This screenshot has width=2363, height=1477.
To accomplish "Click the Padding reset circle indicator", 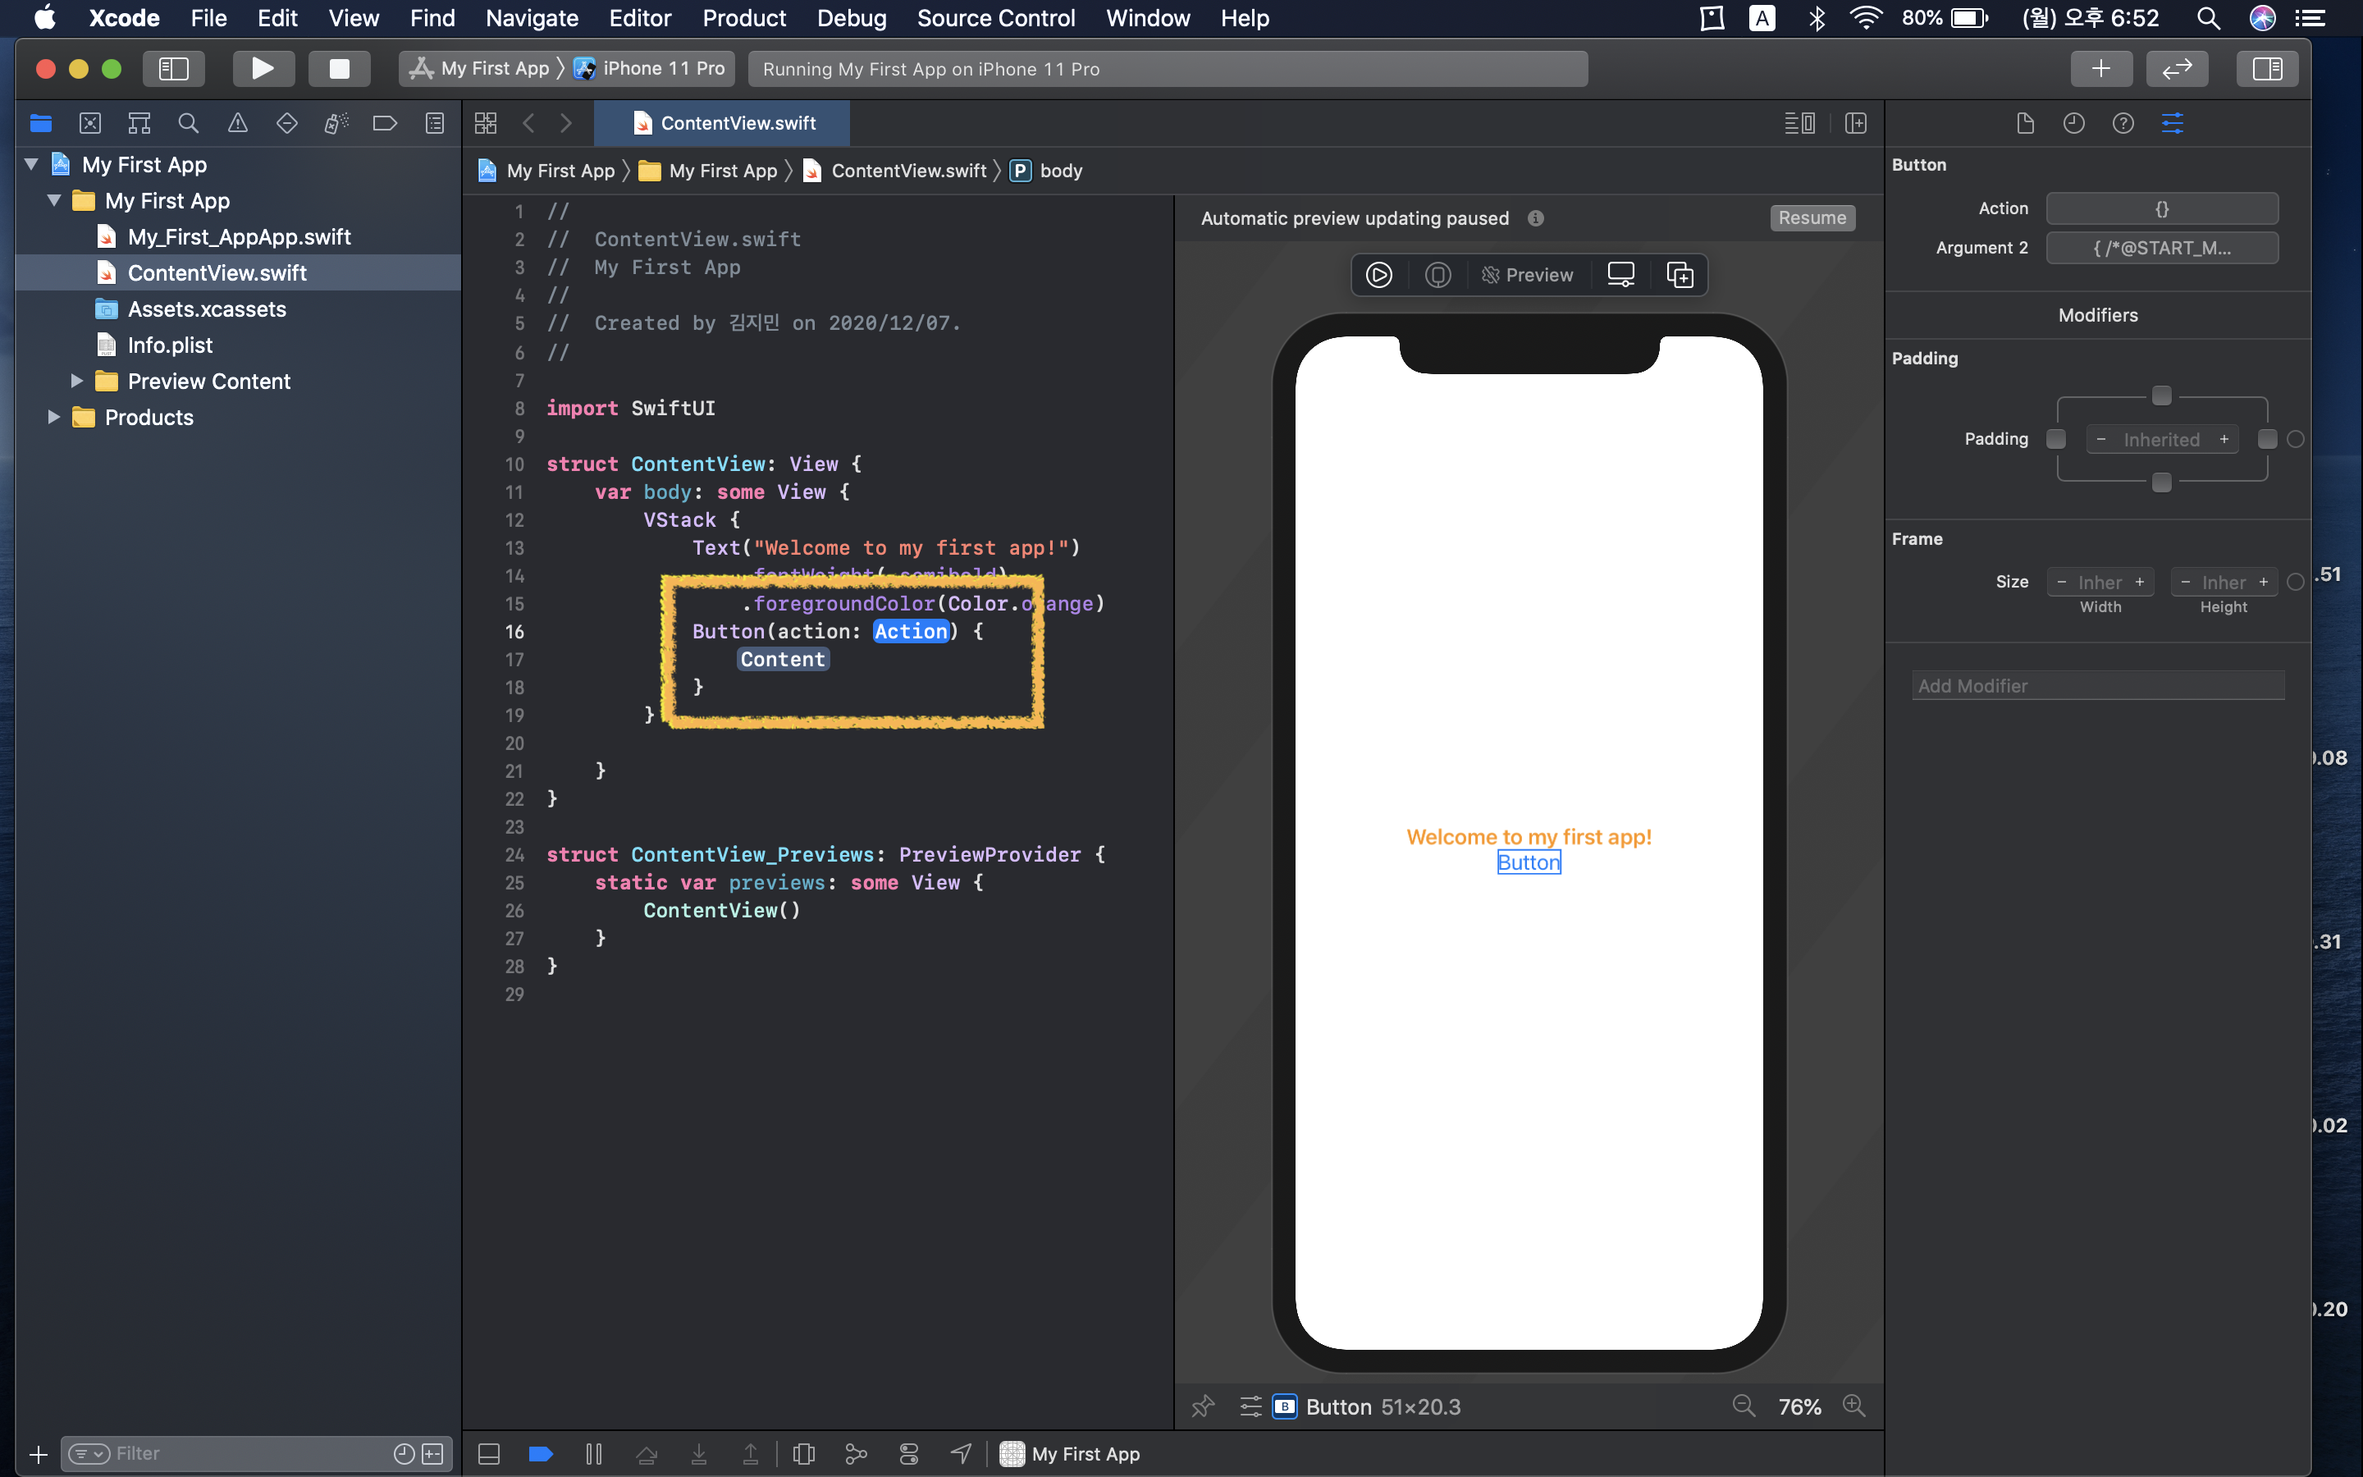I will pos(2296,440).
